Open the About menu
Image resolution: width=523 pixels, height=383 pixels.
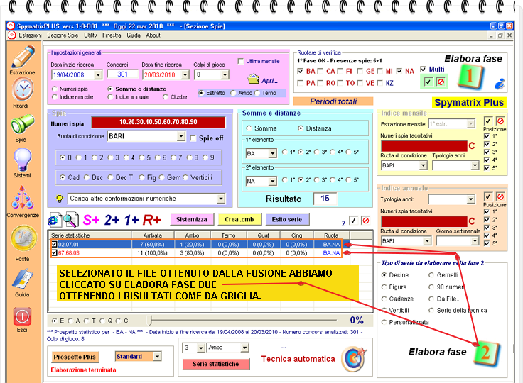153,35
